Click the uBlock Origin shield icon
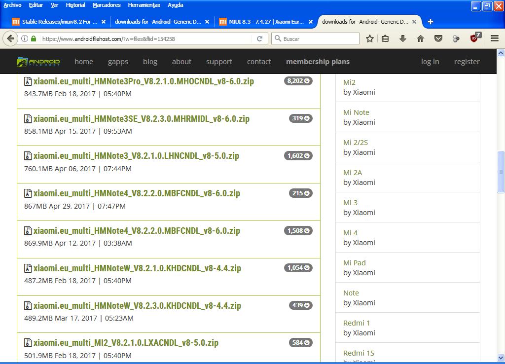 click(475, 38)
